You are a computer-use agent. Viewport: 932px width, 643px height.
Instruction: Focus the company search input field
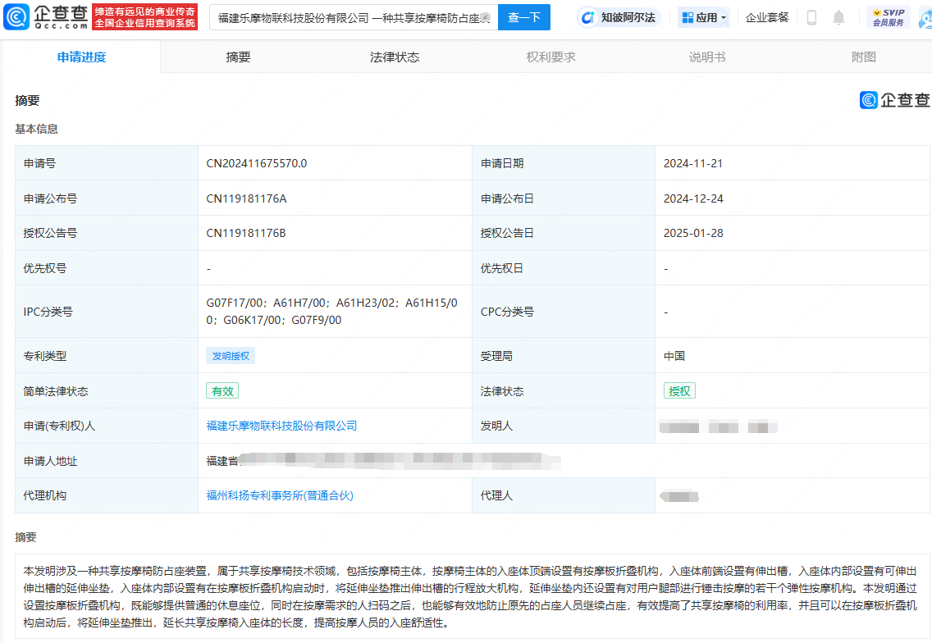click(x=345, y=17)
